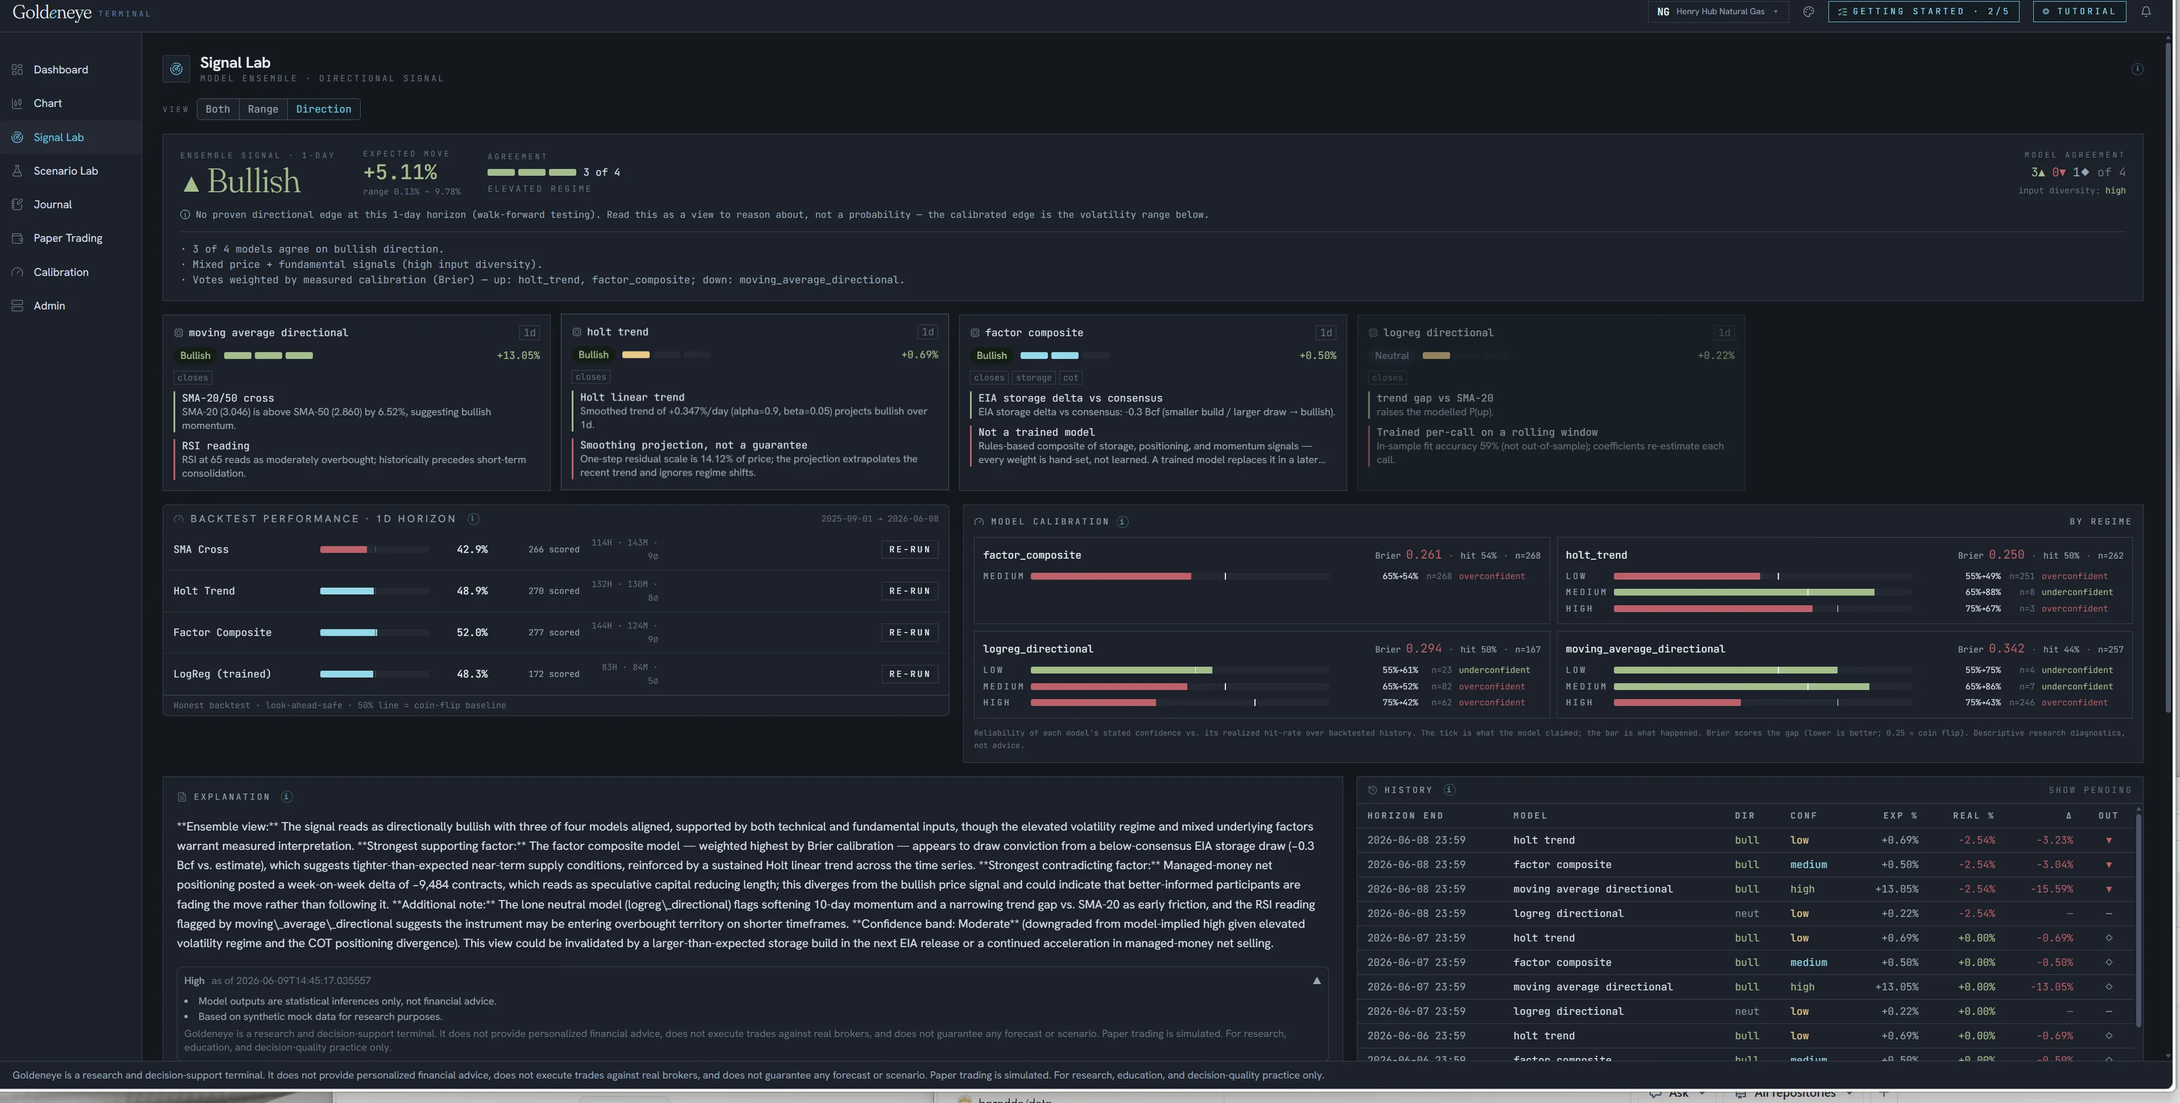This screenshot has width=2180, height=1103.
Task: Open info icon at Signal Lab header right
Action: tap(2137, 69)
